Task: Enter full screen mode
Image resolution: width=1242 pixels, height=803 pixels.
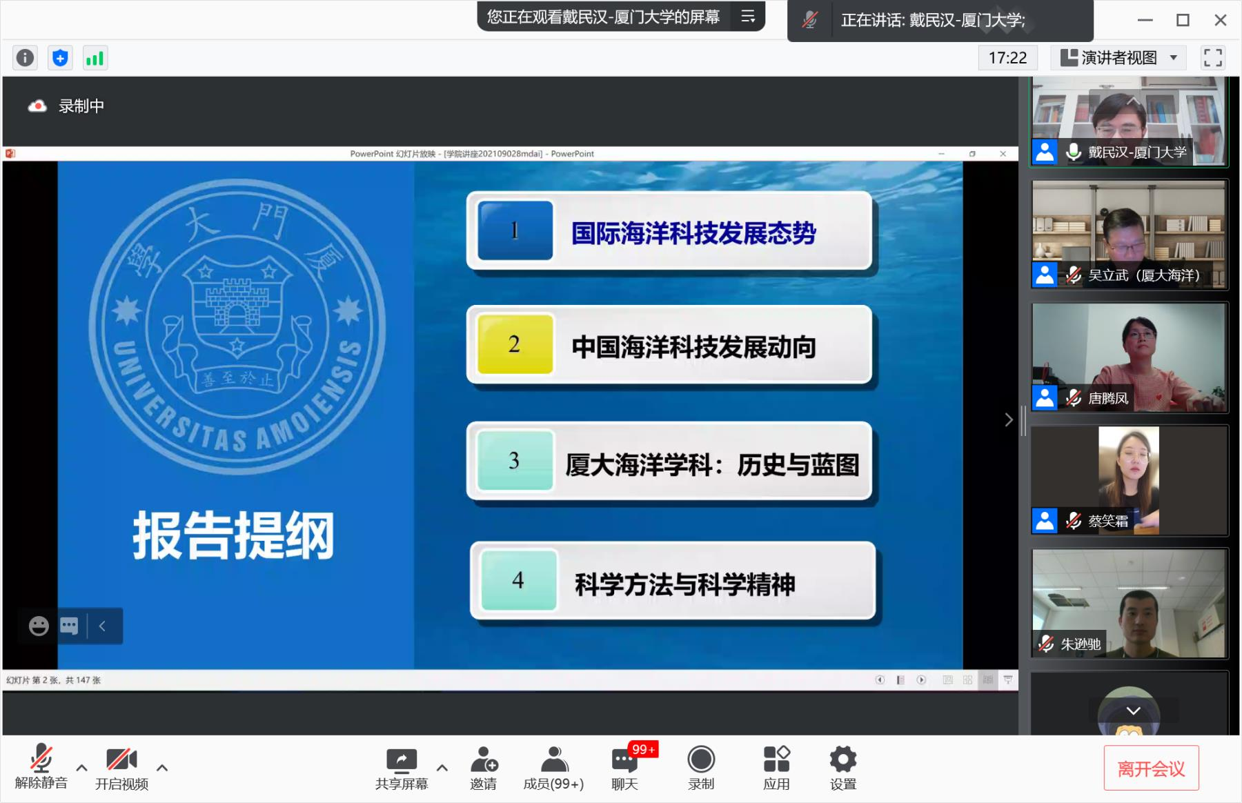Action: click(1212, 58)
